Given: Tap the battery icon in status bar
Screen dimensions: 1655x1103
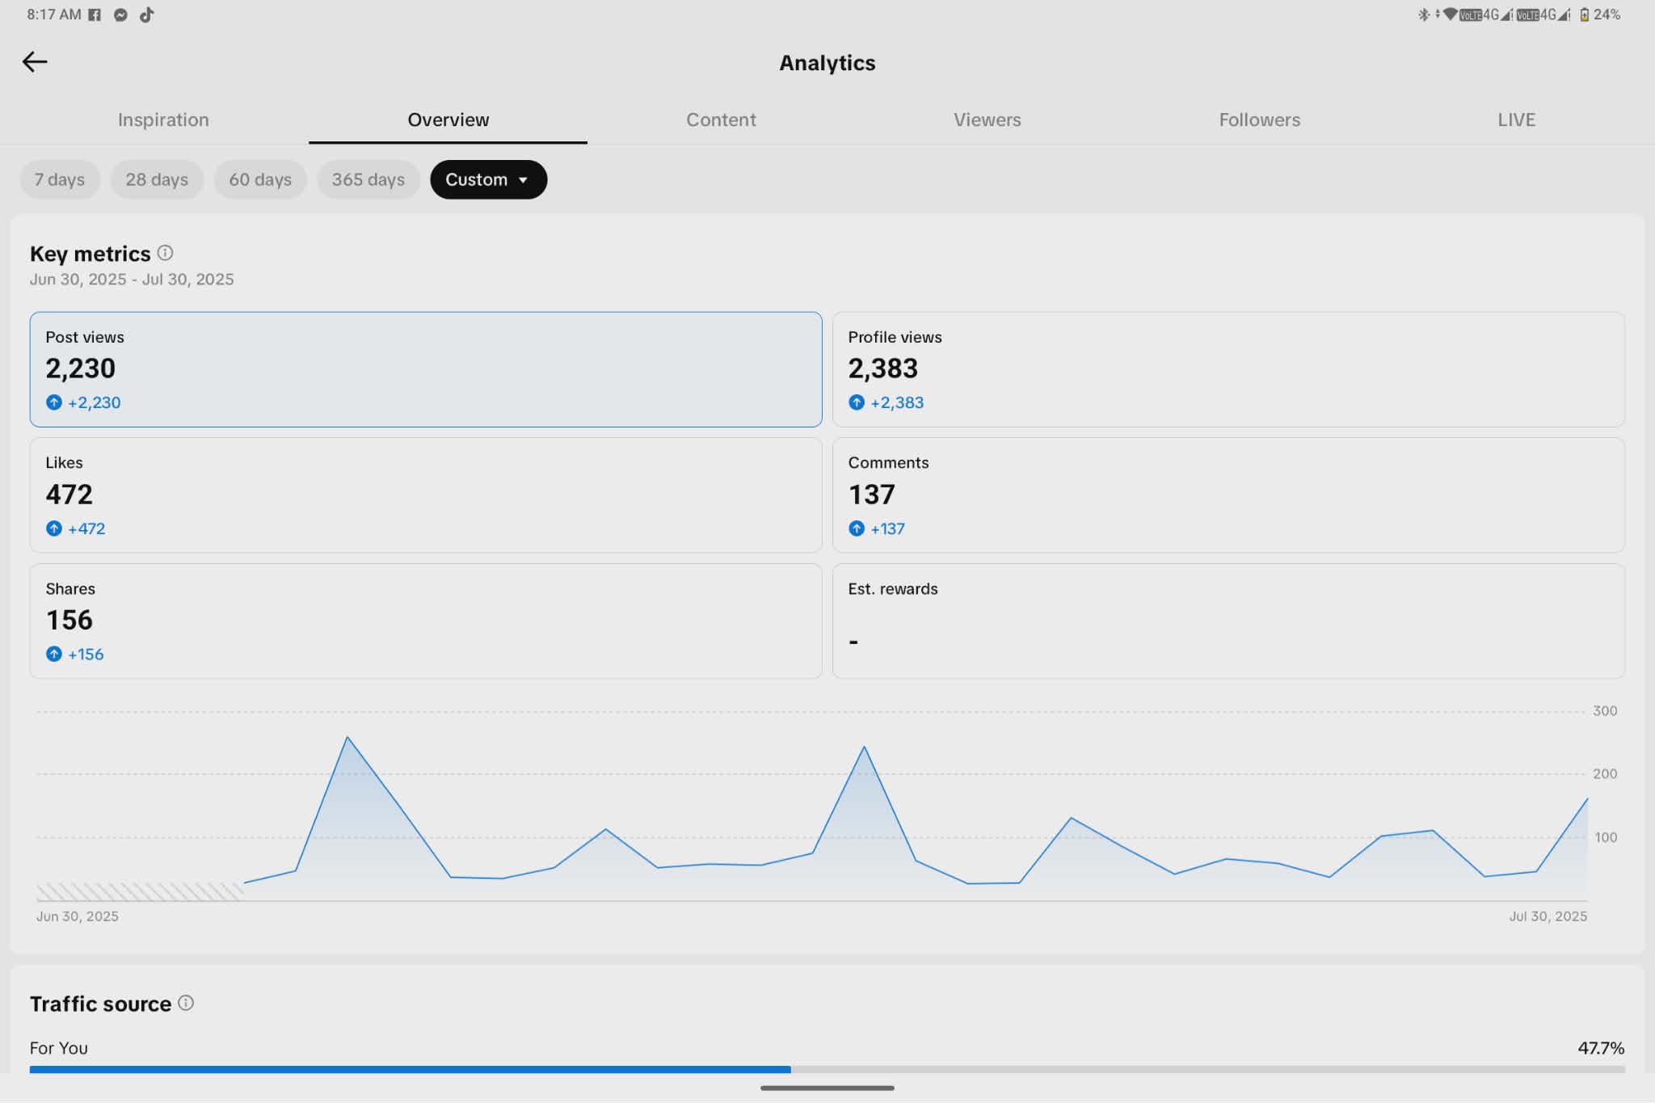Looking at the screenshot, I should coord(1584,15).
